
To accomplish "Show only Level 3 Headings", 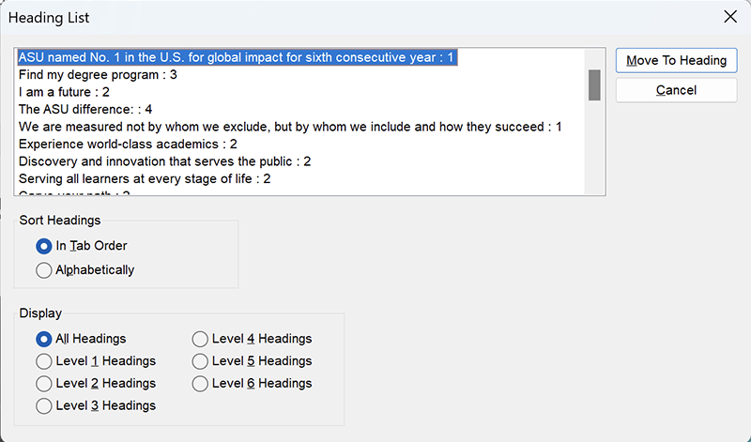I will click(96, 406).
